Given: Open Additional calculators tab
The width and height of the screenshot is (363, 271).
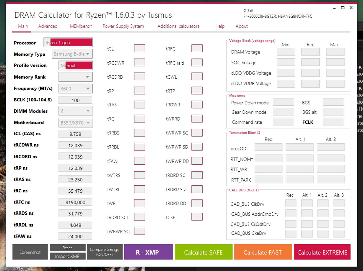Looking at the screenshot, I should click(178, 26).
